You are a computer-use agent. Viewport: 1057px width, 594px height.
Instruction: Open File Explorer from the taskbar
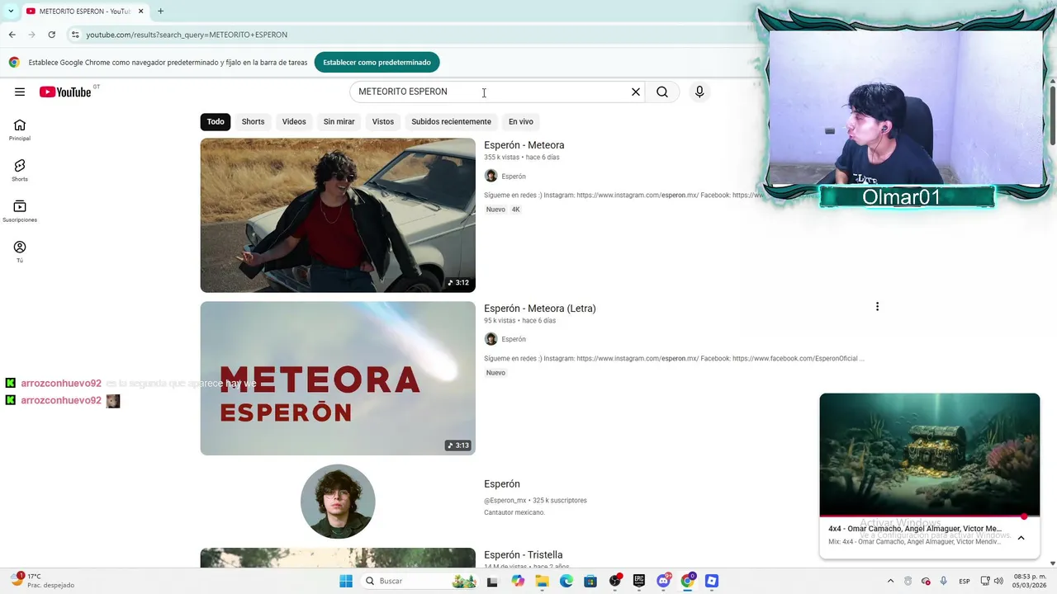[x=542, y=581]
